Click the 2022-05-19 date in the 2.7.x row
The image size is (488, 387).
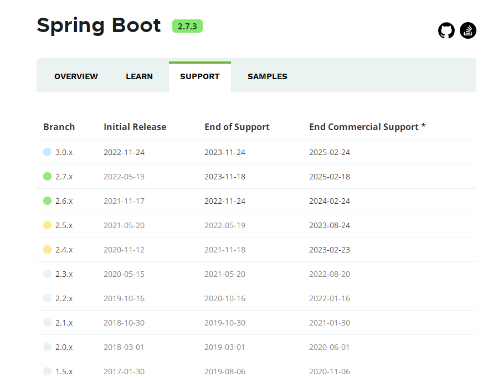(x=124, y=177)
